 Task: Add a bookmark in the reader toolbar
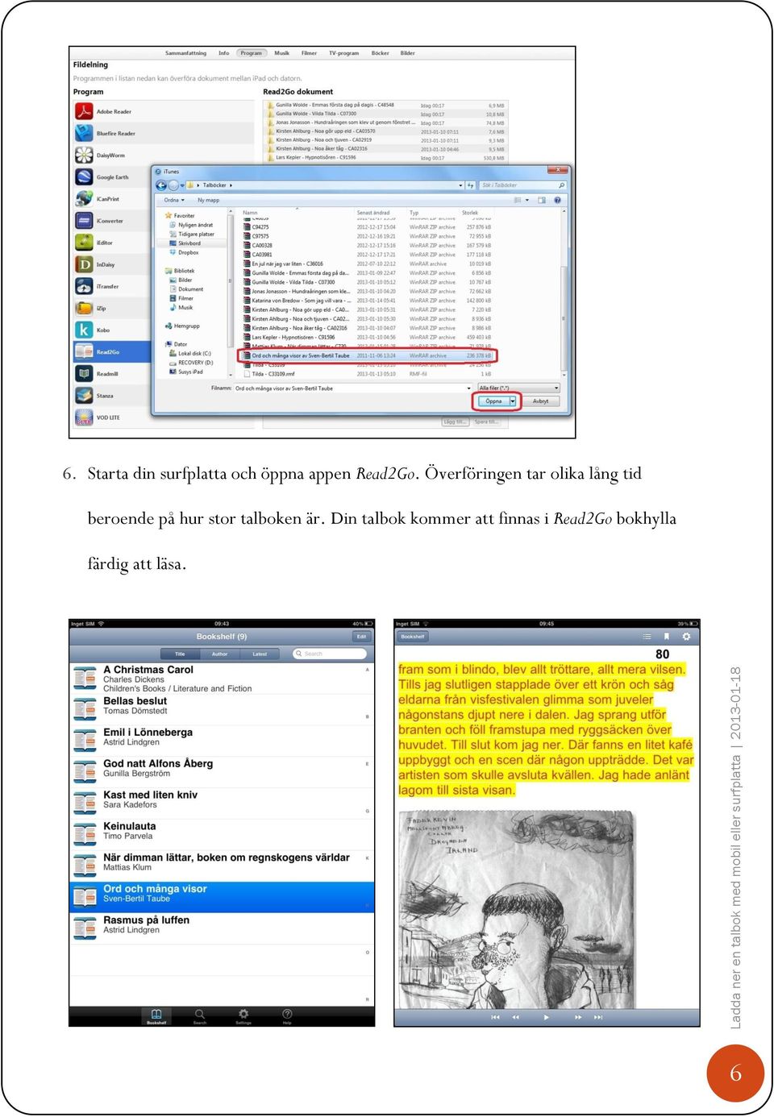click(x=666, y=637)
